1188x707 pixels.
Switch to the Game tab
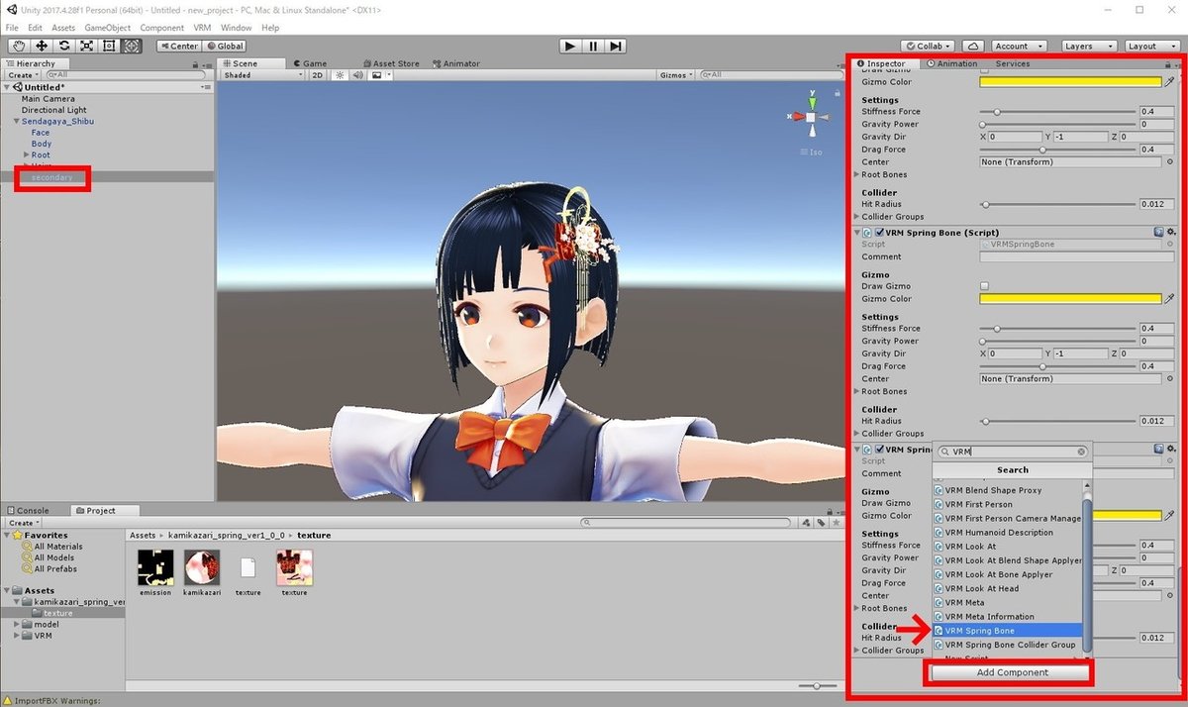point(309,63)
